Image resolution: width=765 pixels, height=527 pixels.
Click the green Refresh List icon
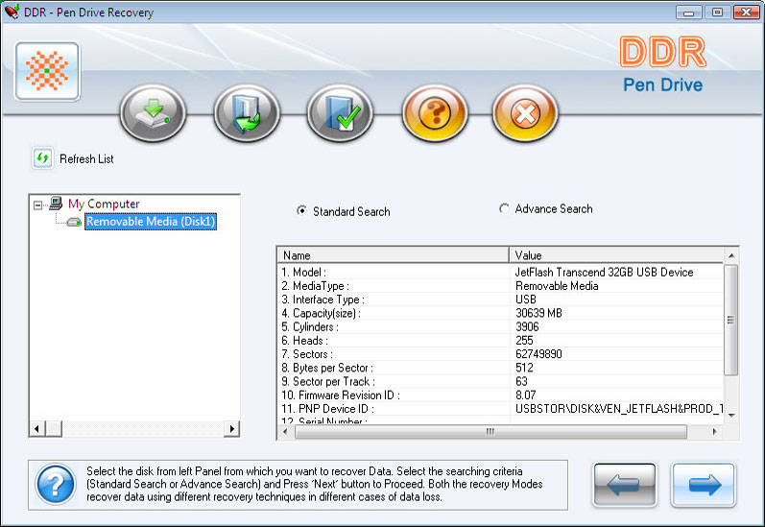pyautogui.click(x=42, y=158)
